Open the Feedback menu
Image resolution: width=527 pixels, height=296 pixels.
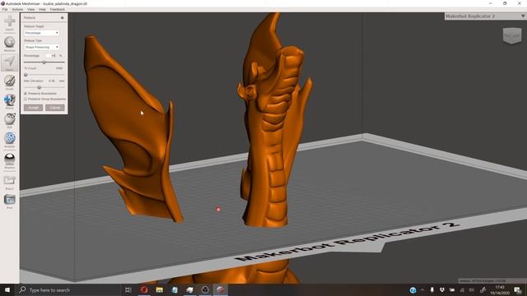coord(58,9)
